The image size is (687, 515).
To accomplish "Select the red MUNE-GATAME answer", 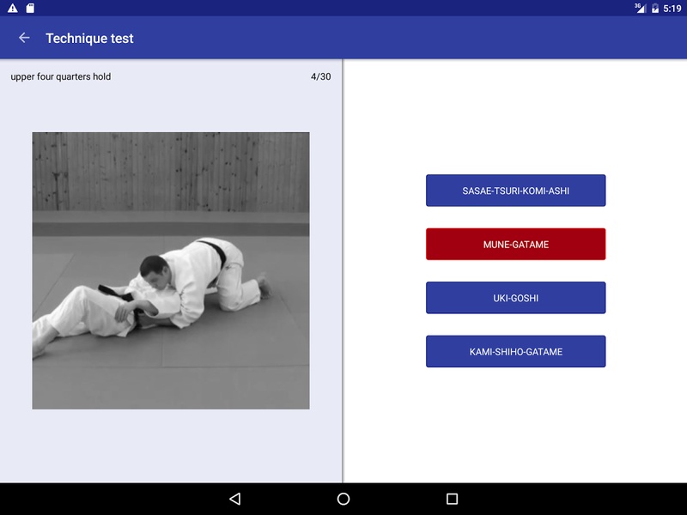I will tap(516, 245).
